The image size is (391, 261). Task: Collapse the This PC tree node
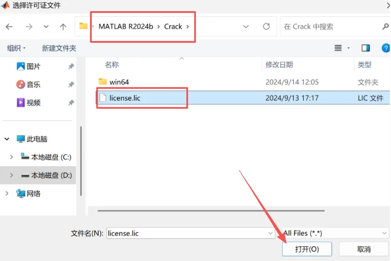pyautogui.click(x=7, y=139)
